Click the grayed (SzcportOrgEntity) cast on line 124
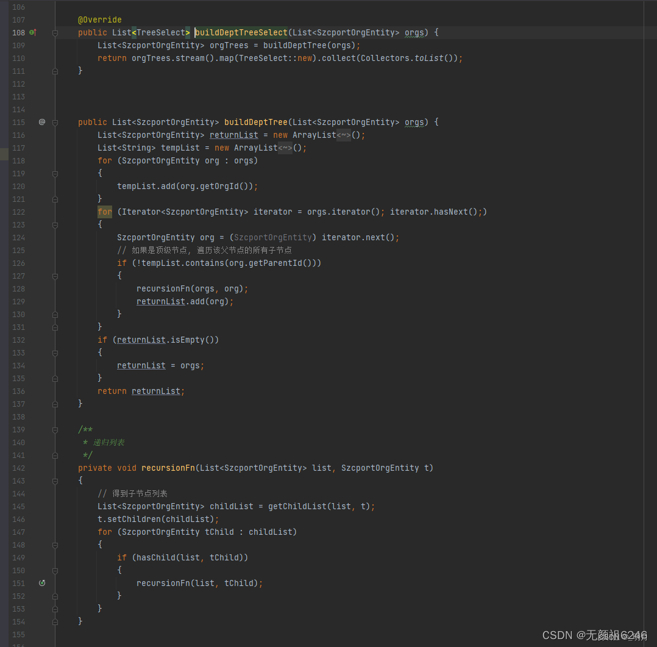Viewport: 657px width, 647px height. point(273,237)
